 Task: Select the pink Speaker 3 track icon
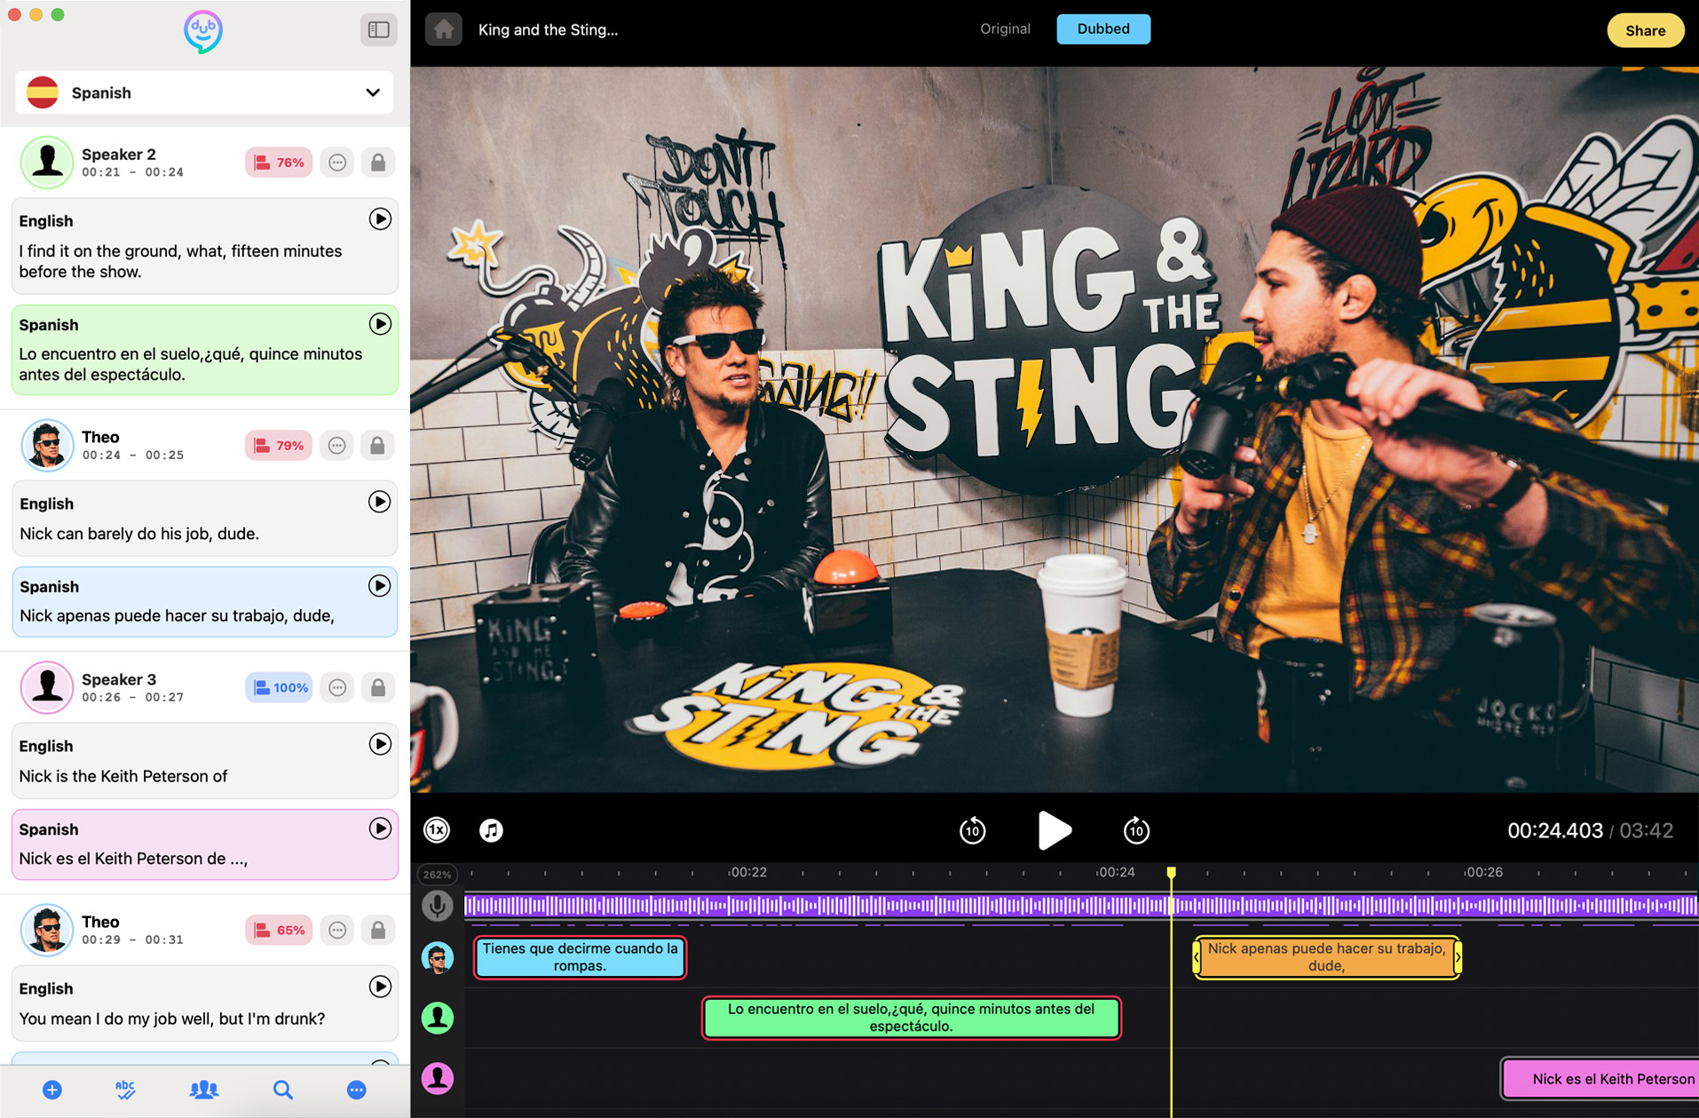[x=437, y=1078]
